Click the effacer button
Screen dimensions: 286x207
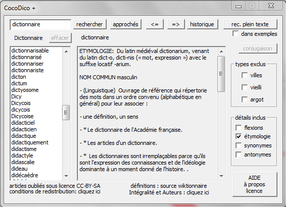click(60, 38)
